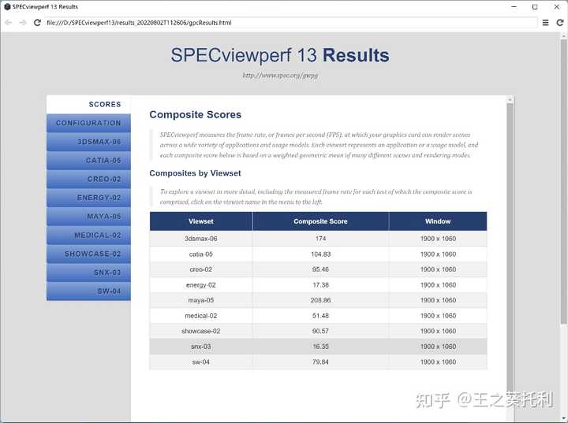
Task: Click the 95.46 composite score value
Action: pyautogui.click(x=320, y=269)
